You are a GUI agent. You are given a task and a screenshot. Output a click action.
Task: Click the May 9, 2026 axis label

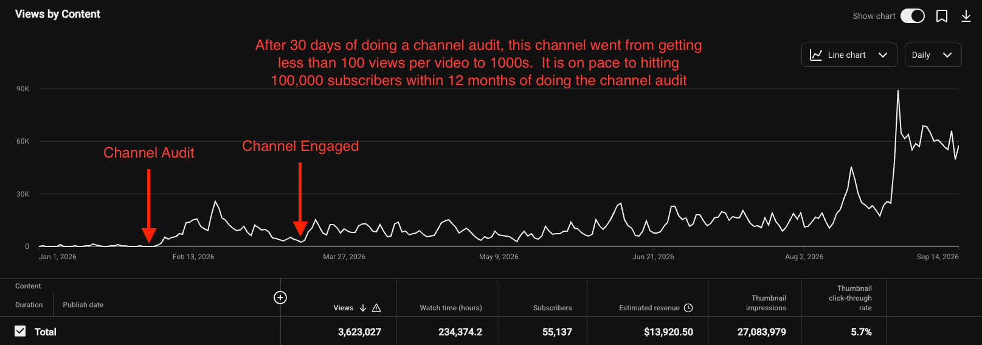[x=499, y=257]
